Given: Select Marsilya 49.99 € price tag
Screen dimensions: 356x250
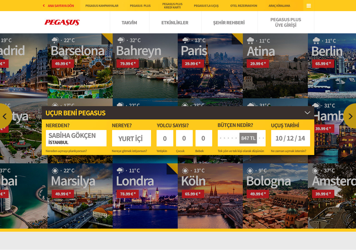Looking at the screenshot, I should click(63, 194).
